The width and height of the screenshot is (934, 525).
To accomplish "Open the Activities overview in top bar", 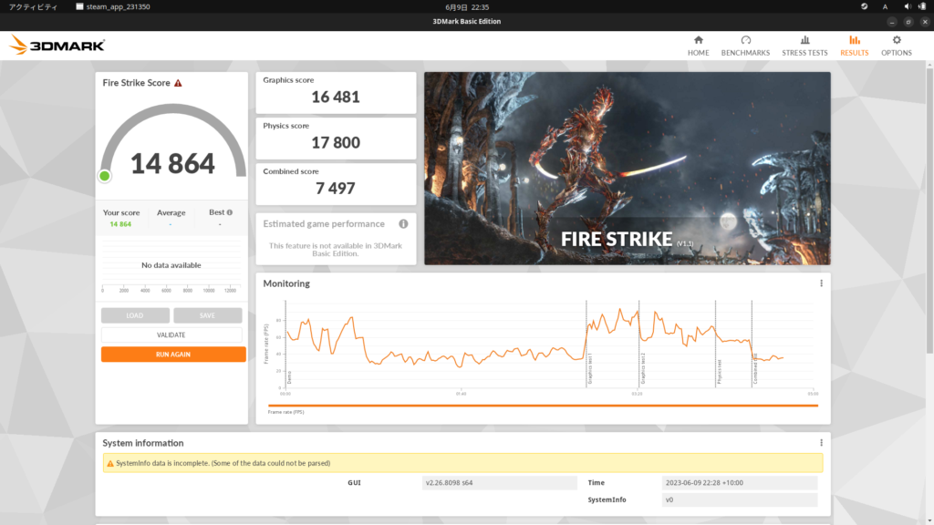I will click(34, 7).
